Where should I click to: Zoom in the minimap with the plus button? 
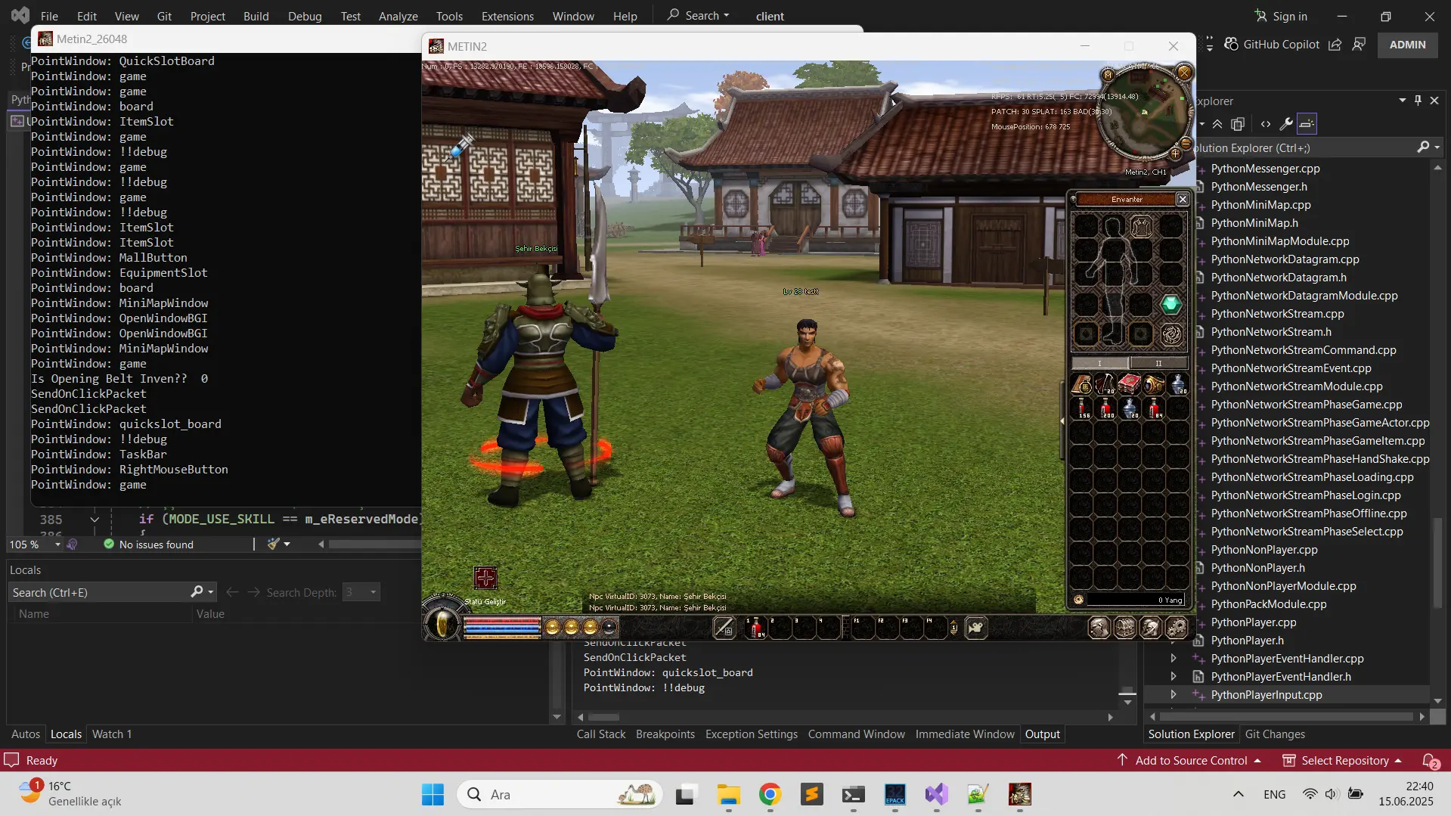pyautogui.click(x=1175, y=154)
